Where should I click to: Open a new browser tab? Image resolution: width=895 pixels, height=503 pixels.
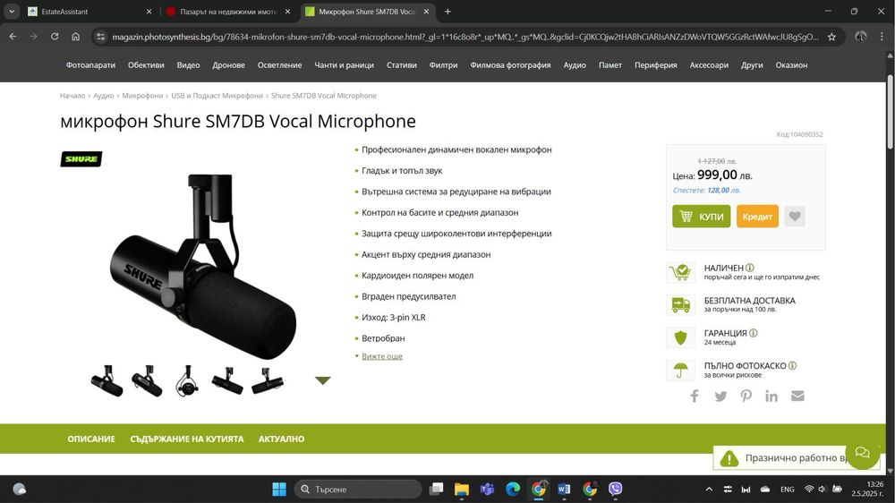click(447, 12)
